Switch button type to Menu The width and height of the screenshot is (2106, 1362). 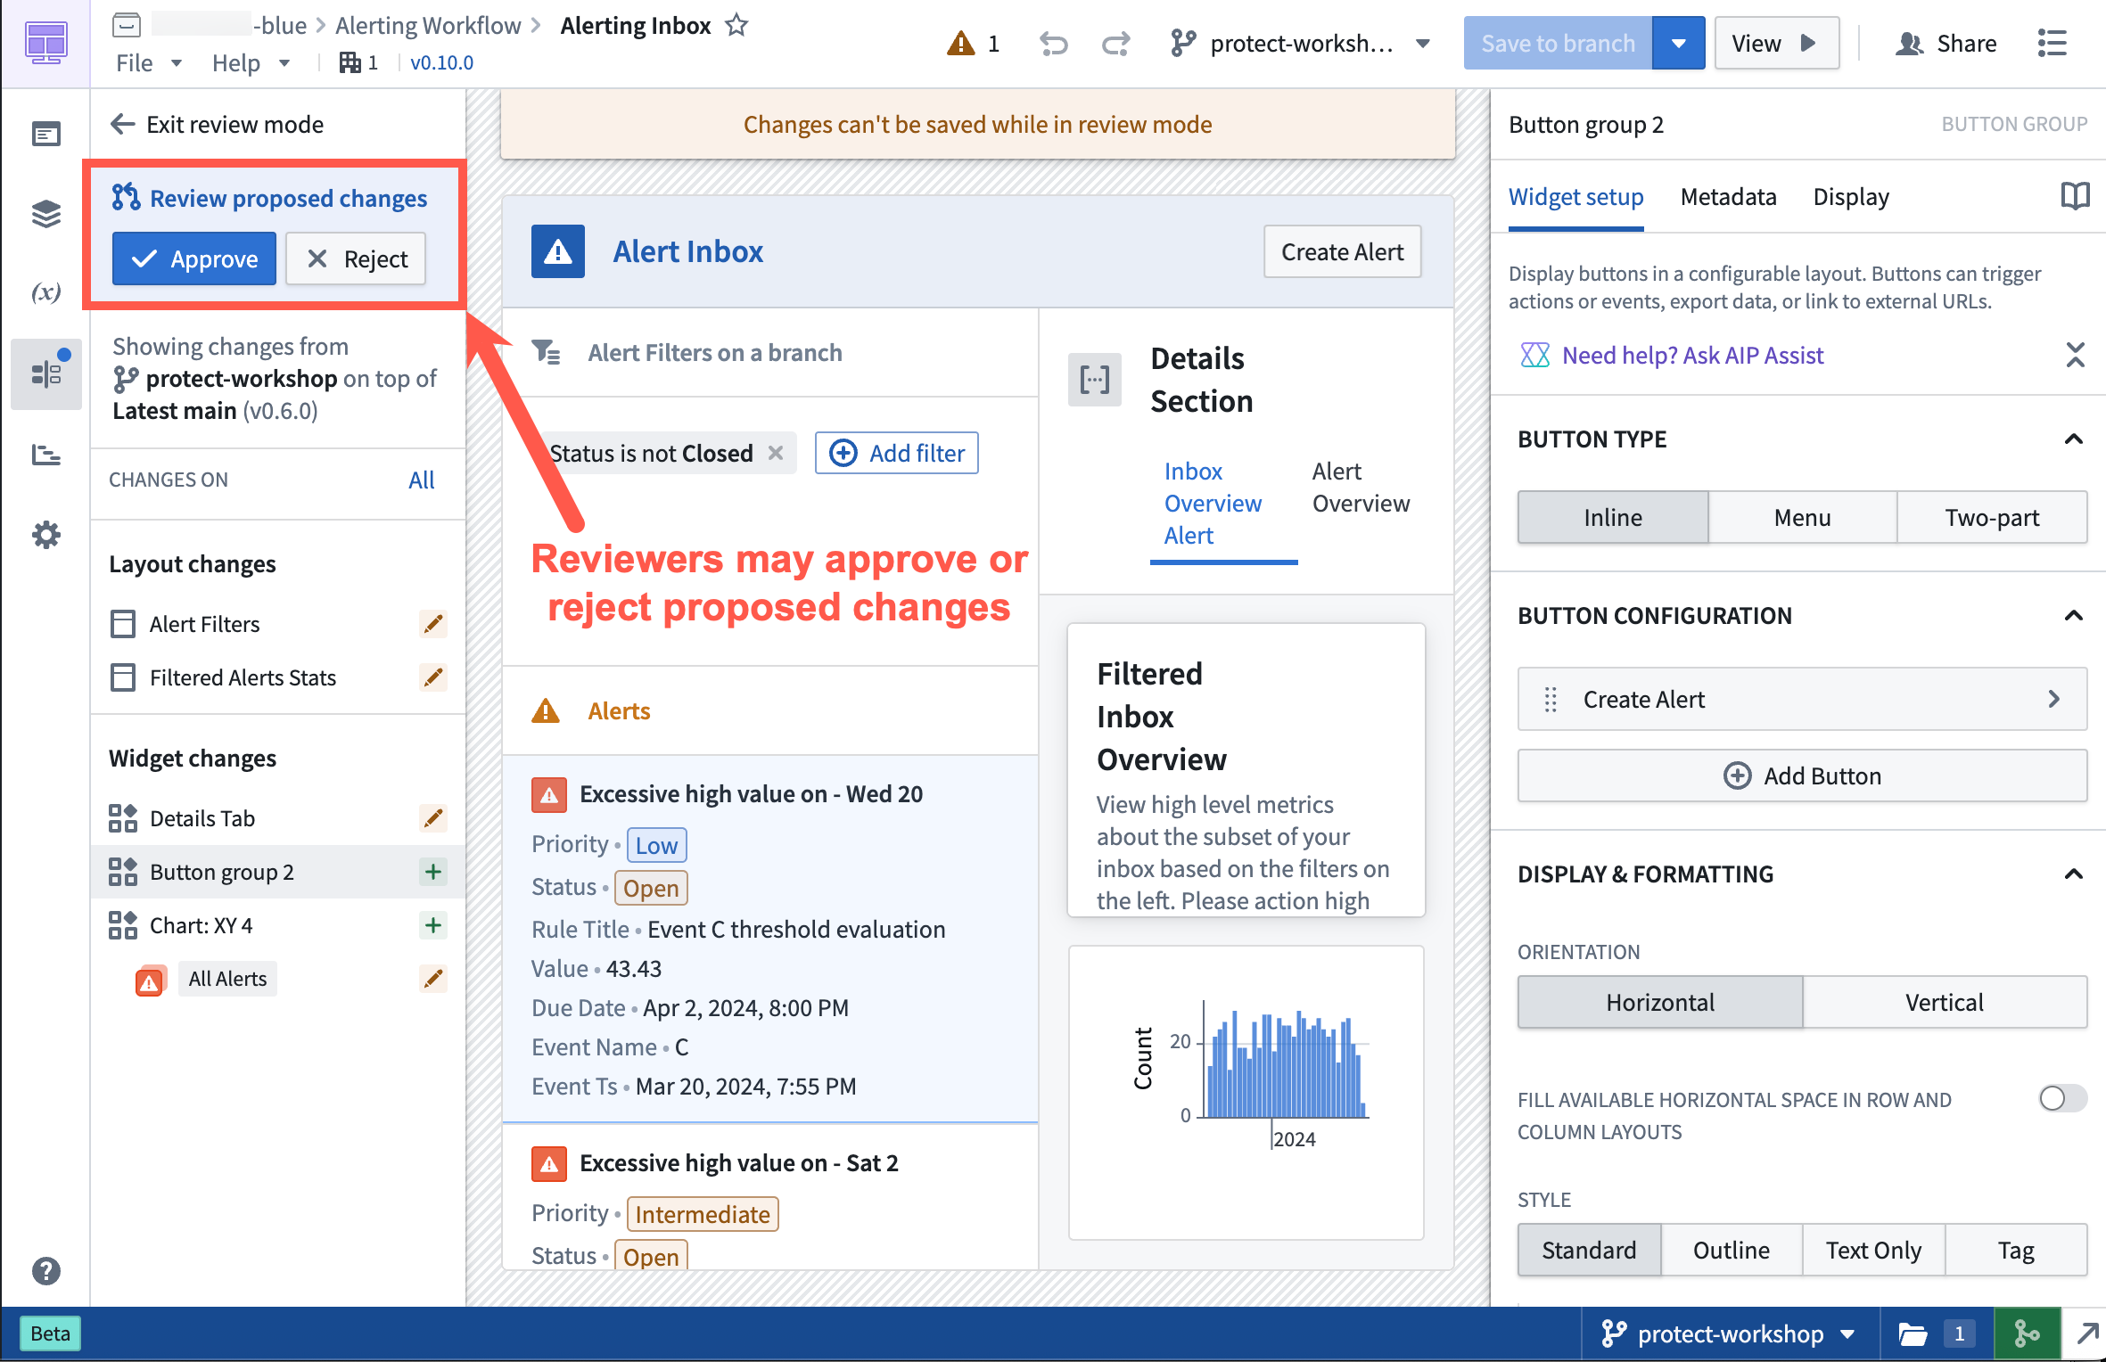tap(1802, 517)
